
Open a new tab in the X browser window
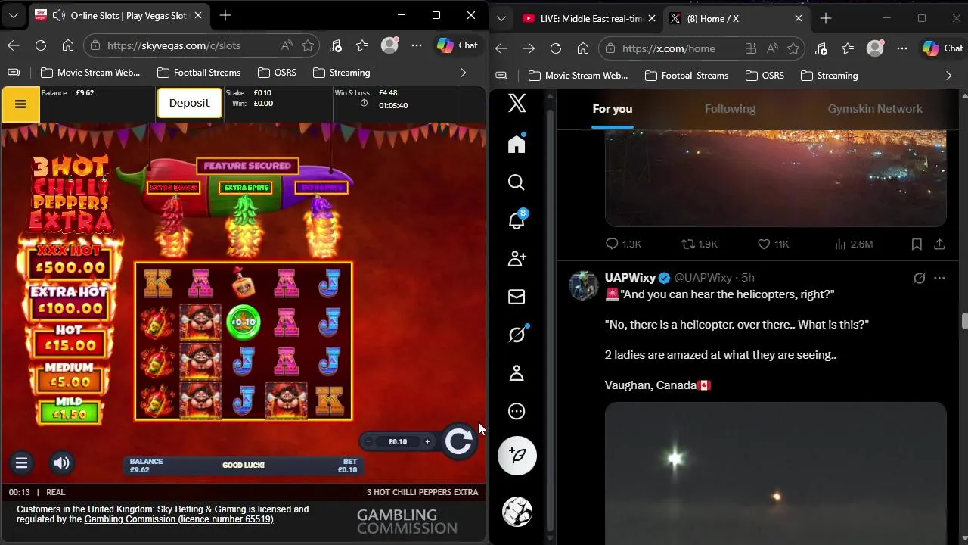coord(826,18)
